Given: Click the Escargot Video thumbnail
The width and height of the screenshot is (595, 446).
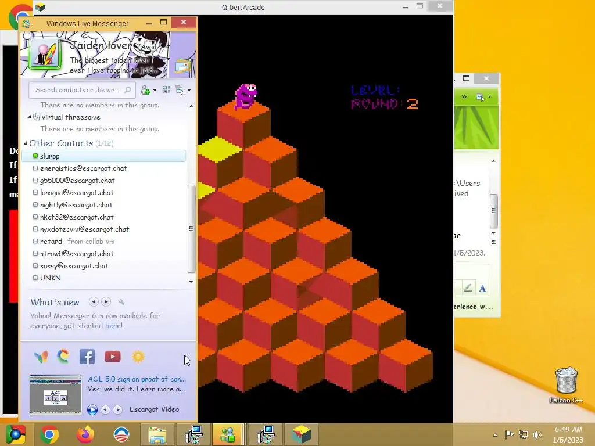Looking at the screenshot, I should [56, 395].
